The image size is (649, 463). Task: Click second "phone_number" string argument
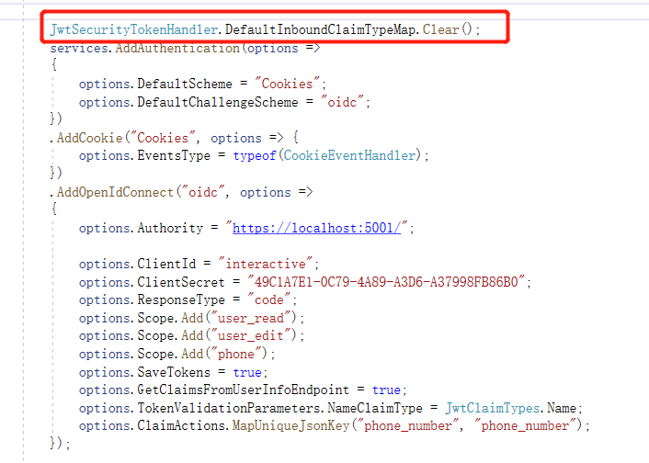tap(525, 425)
